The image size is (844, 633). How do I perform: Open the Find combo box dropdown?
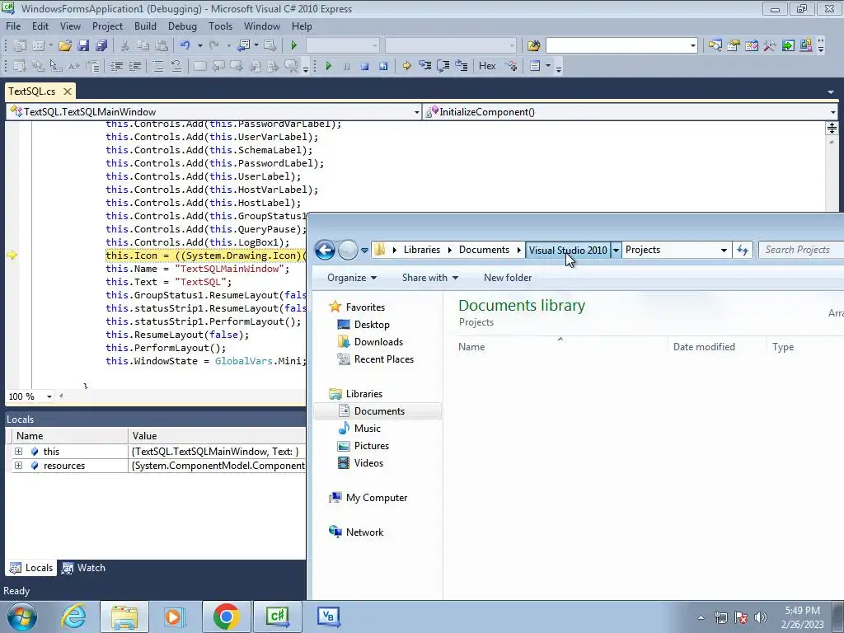coord(692,46)
